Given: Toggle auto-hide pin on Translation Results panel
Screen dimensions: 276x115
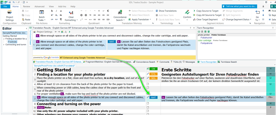Looking at the screenshot, I should (x=190, y=28).
